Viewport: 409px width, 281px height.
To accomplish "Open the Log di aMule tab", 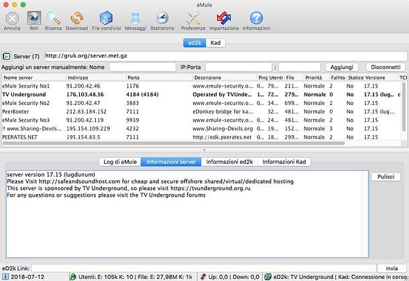I will pos(120,162).
